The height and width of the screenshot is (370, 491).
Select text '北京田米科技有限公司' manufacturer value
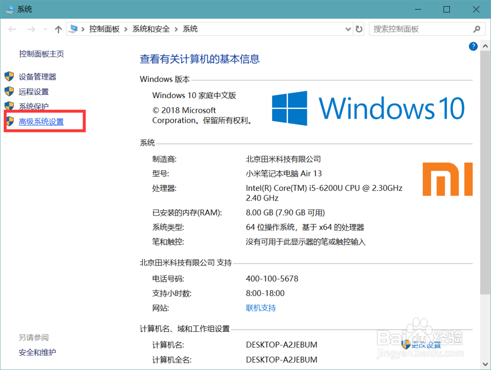283,159
